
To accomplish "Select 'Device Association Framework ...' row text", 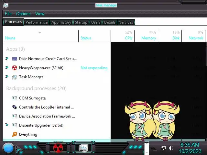I will click(x=47, y=116).
